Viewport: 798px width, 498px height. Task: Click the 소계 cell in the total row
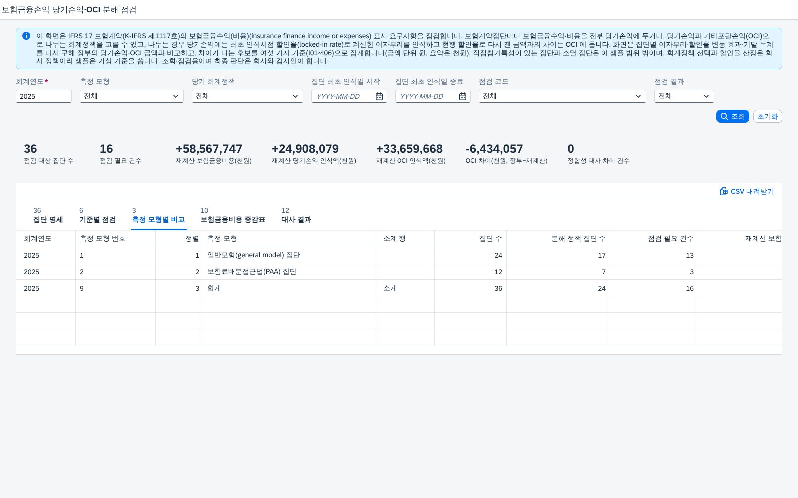point(406,288)
